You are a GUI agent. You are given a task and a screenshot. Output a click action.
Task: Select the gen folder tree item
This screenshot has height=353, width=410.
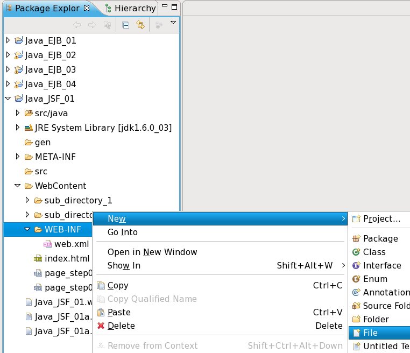pos(43,143)
